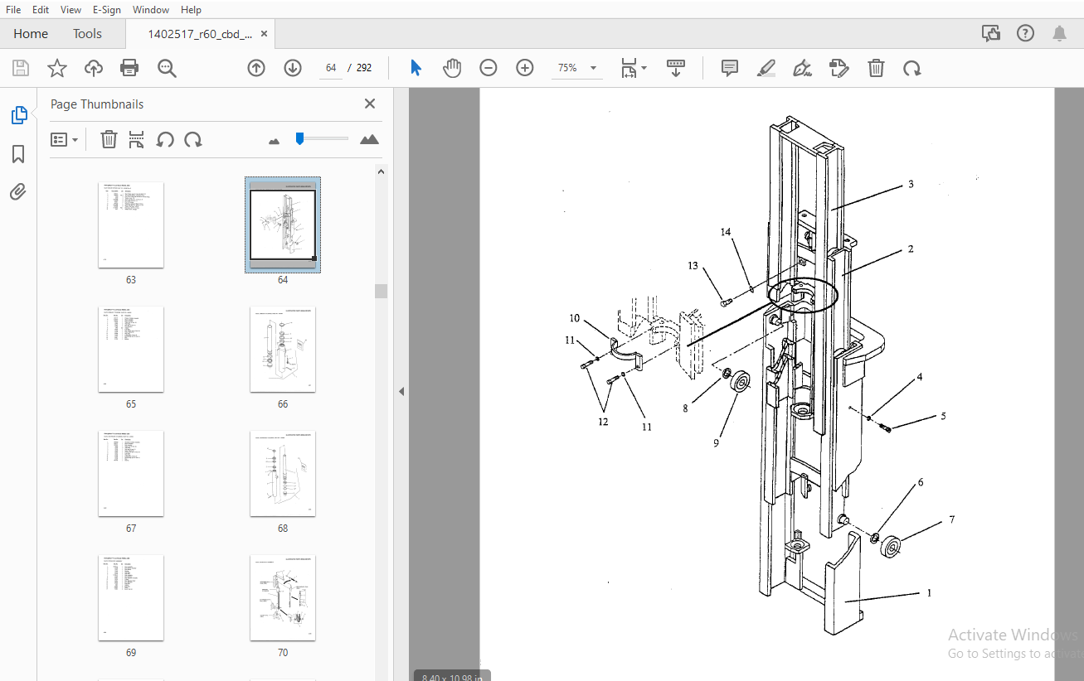Open the sign document pen tool
The height and width of the screenshot is (681, 1084).
point(802,68)
